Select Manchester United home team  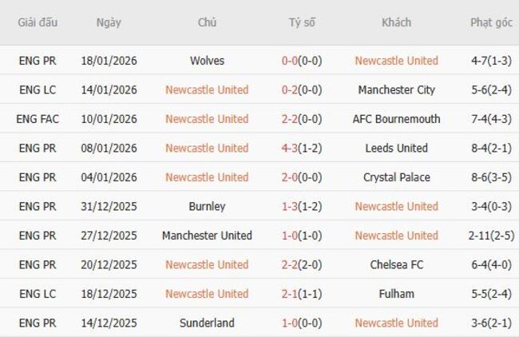click(x=207, y=236)
